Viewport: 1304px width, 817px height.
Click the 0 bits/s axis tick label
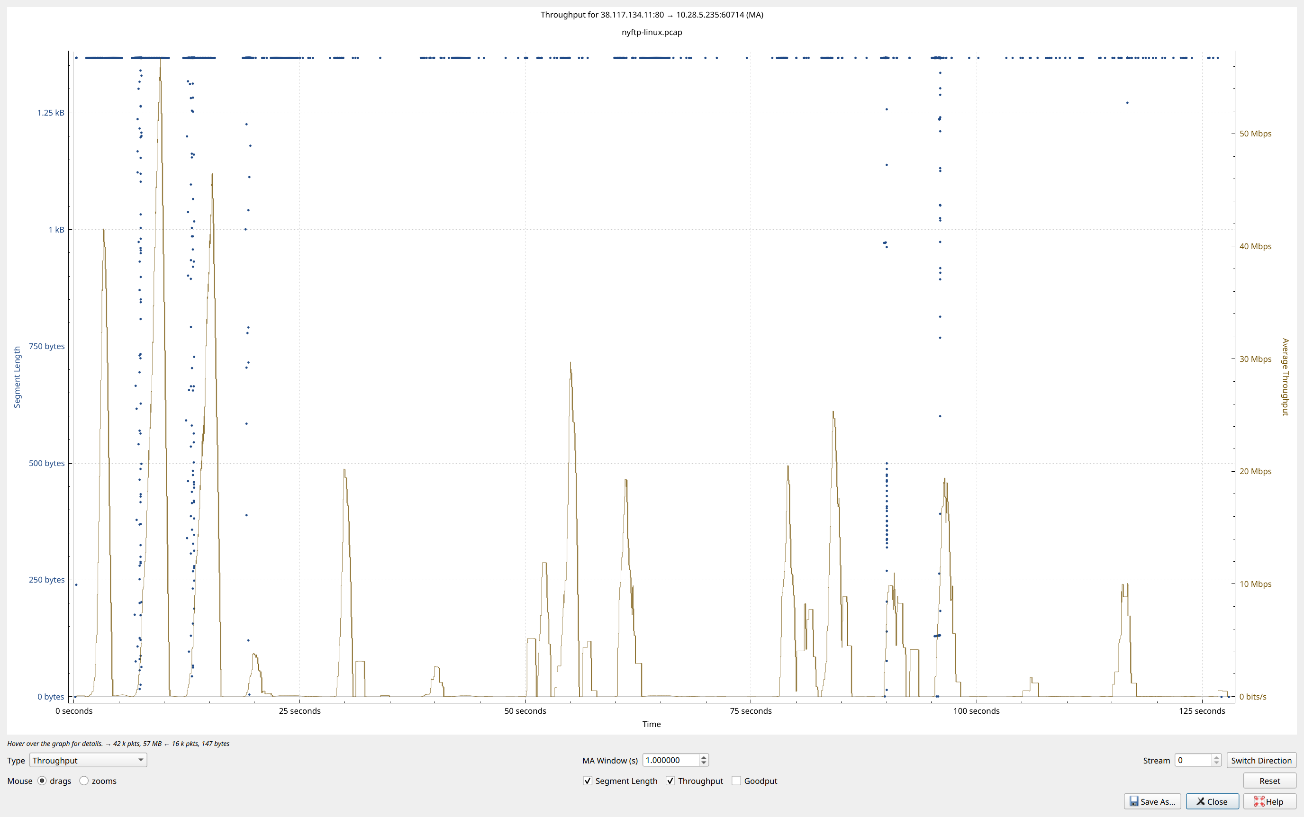tap(1253, 697)
